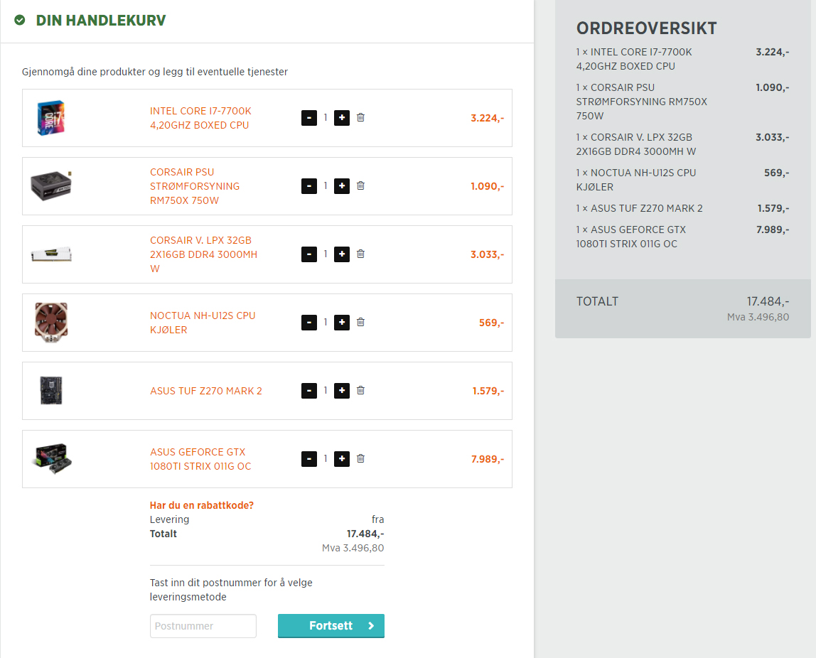Viewport: 816px width, 658px height.
Task: Click the Noctua cooler fan thumbnail
Action: pos(51,323)
